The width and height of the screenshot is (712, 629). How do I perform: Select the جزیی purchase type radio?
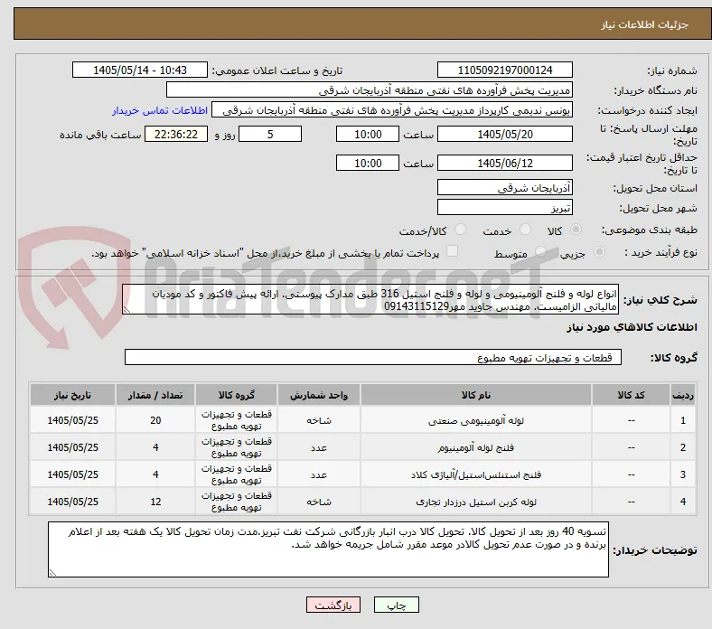click(x=599, y=251)
